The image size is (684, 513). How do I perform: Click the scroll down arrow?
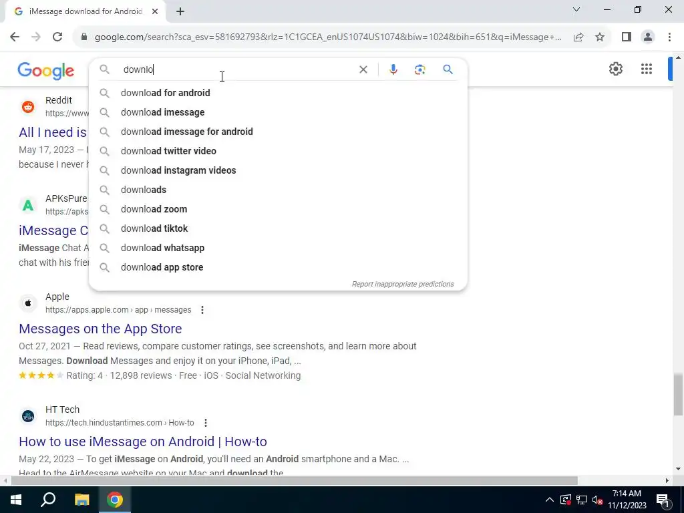[x=678, y=470]
